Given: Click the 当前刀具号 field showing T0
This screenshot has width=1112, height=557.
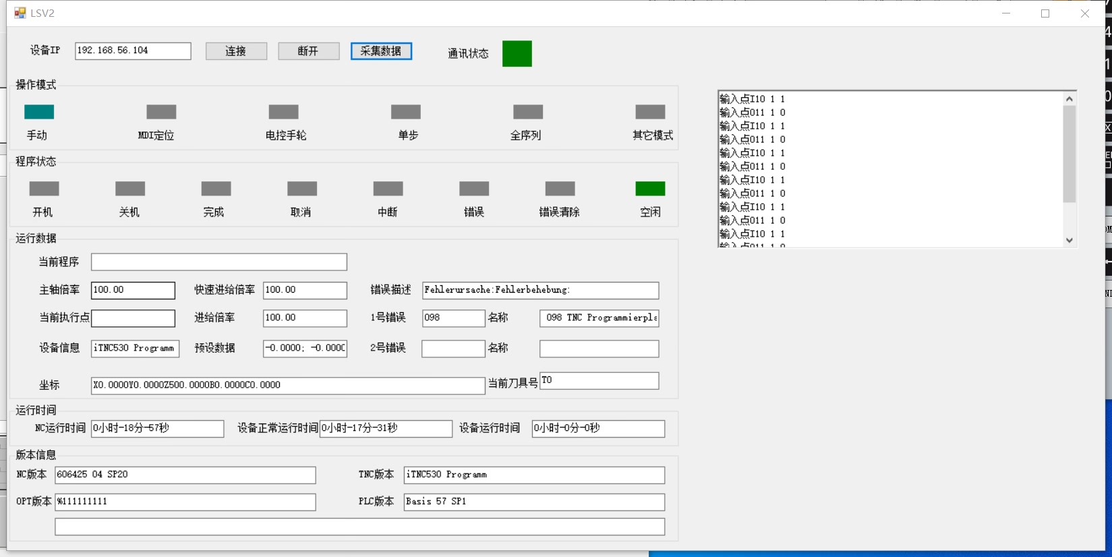Looking at the screenshot, I should (599, 381).
